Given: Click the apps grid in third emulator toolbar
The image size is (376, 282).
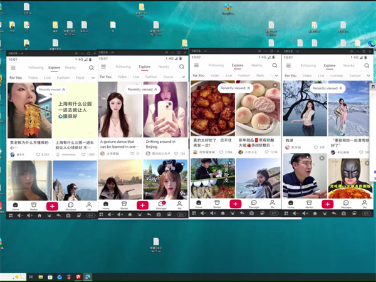Looking at the screenshot, I should coord(194,213).
